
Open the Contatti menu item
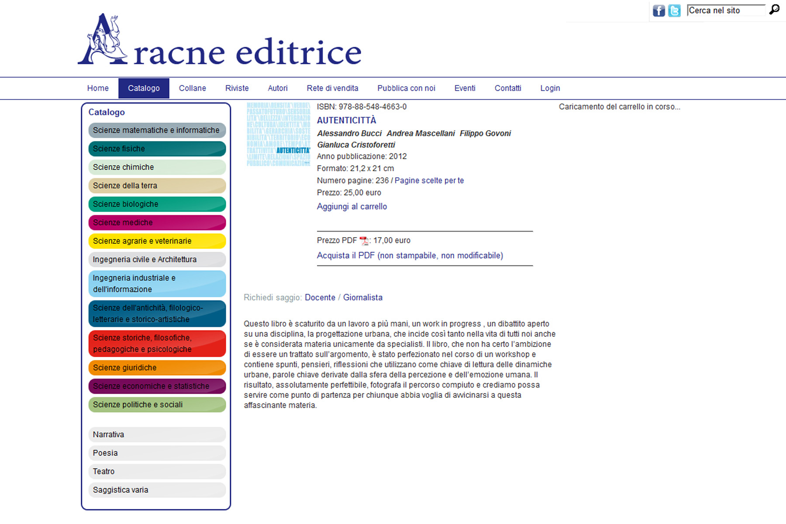(508, 88)
